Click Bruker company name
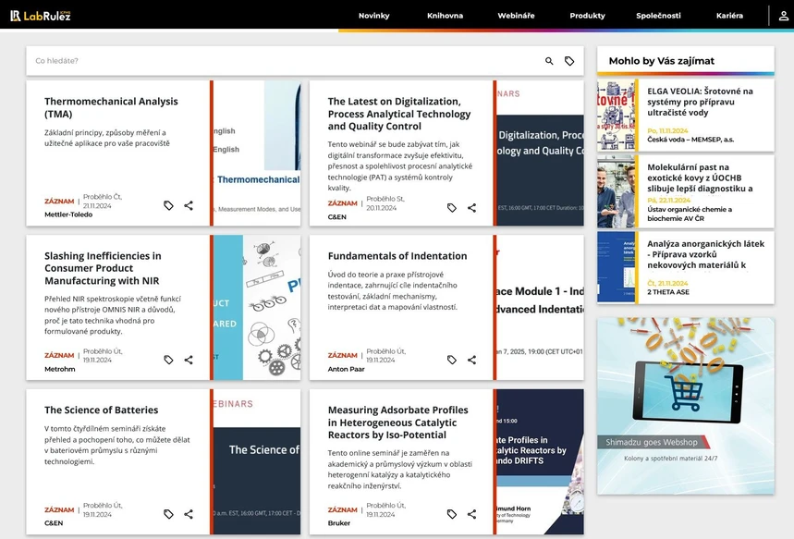Viewport: 794px width, 539px height. coord(338,523)
